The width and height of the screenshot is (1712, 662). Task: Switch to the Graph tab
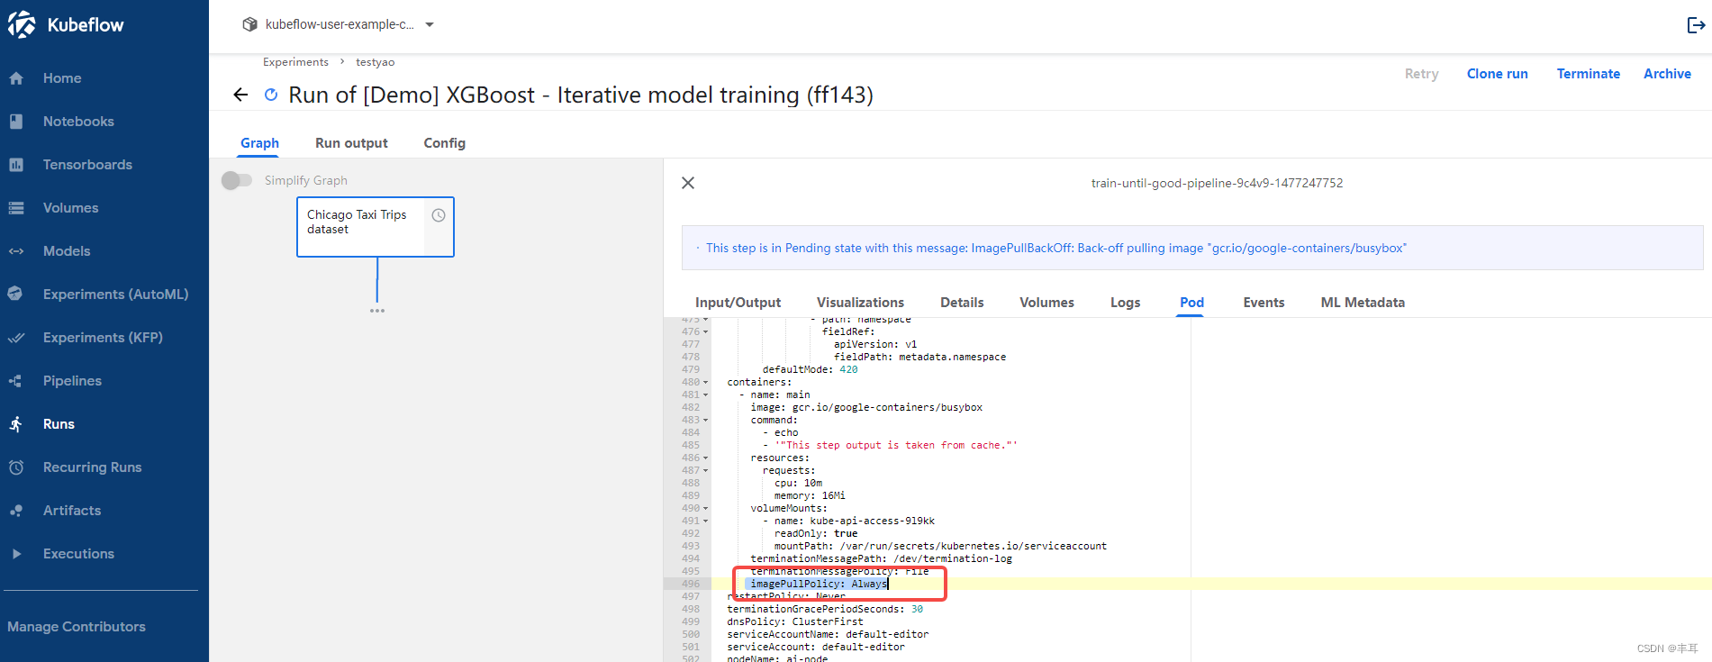(259, 143)
